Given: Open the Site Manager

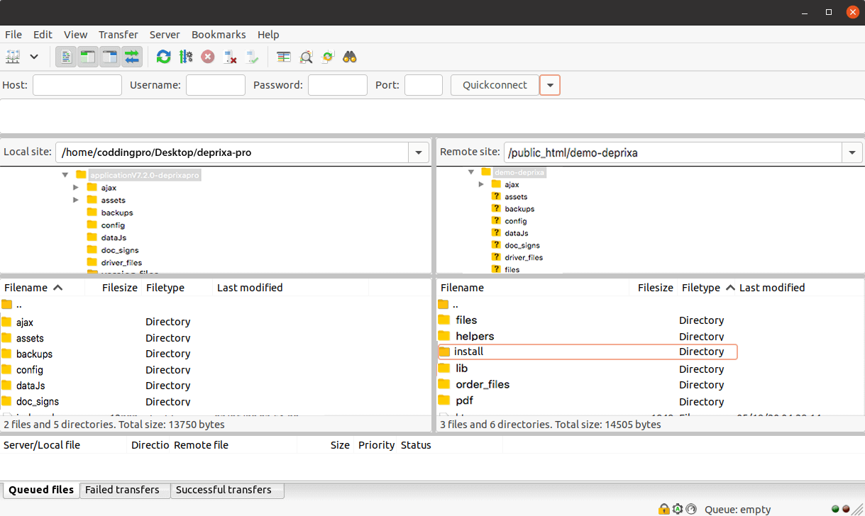Looking at the screenshot, I should click(x=13, y=57).
